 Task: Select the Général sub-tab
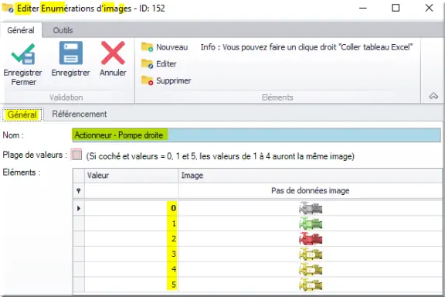(x=22, y=114)
